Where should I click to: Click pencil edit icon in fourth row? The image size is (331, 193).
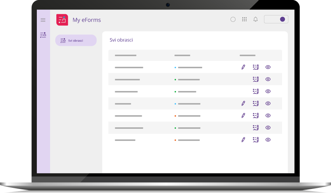tap(243, 103)
